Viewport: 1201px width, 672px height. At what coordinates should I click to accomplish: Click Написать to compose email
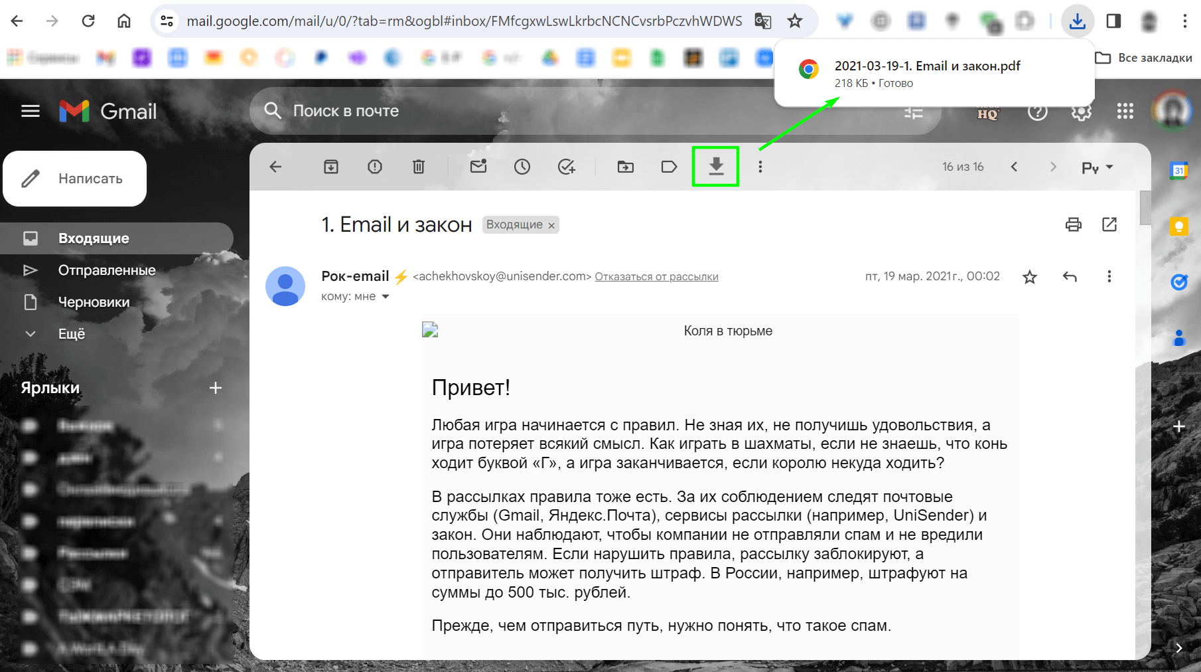(75, 179)
